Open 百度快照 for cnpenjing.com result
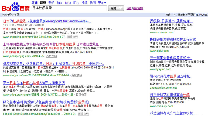 73,37
